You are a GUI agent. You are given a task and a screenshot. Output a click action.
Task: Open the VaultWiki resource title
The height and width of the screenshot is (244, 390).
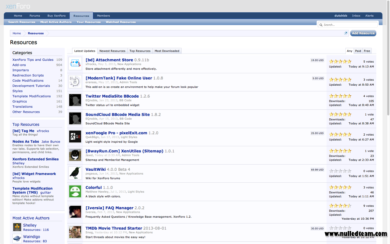(96, 169)
